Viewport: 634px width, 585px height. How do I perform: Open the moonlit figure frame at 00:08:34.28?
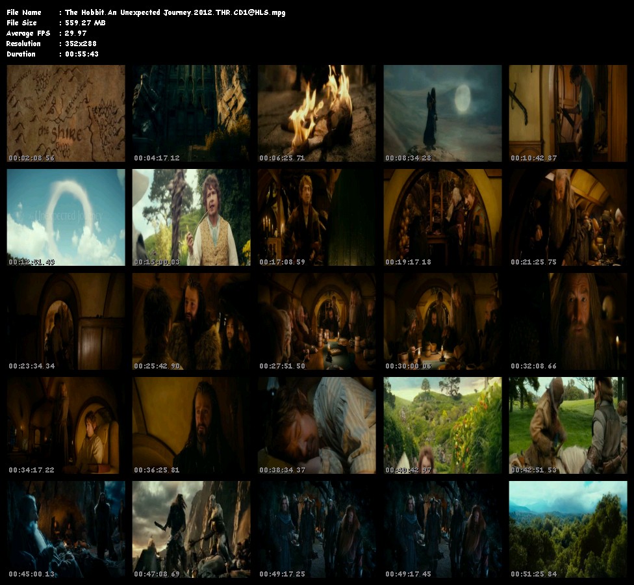(442, 113)
